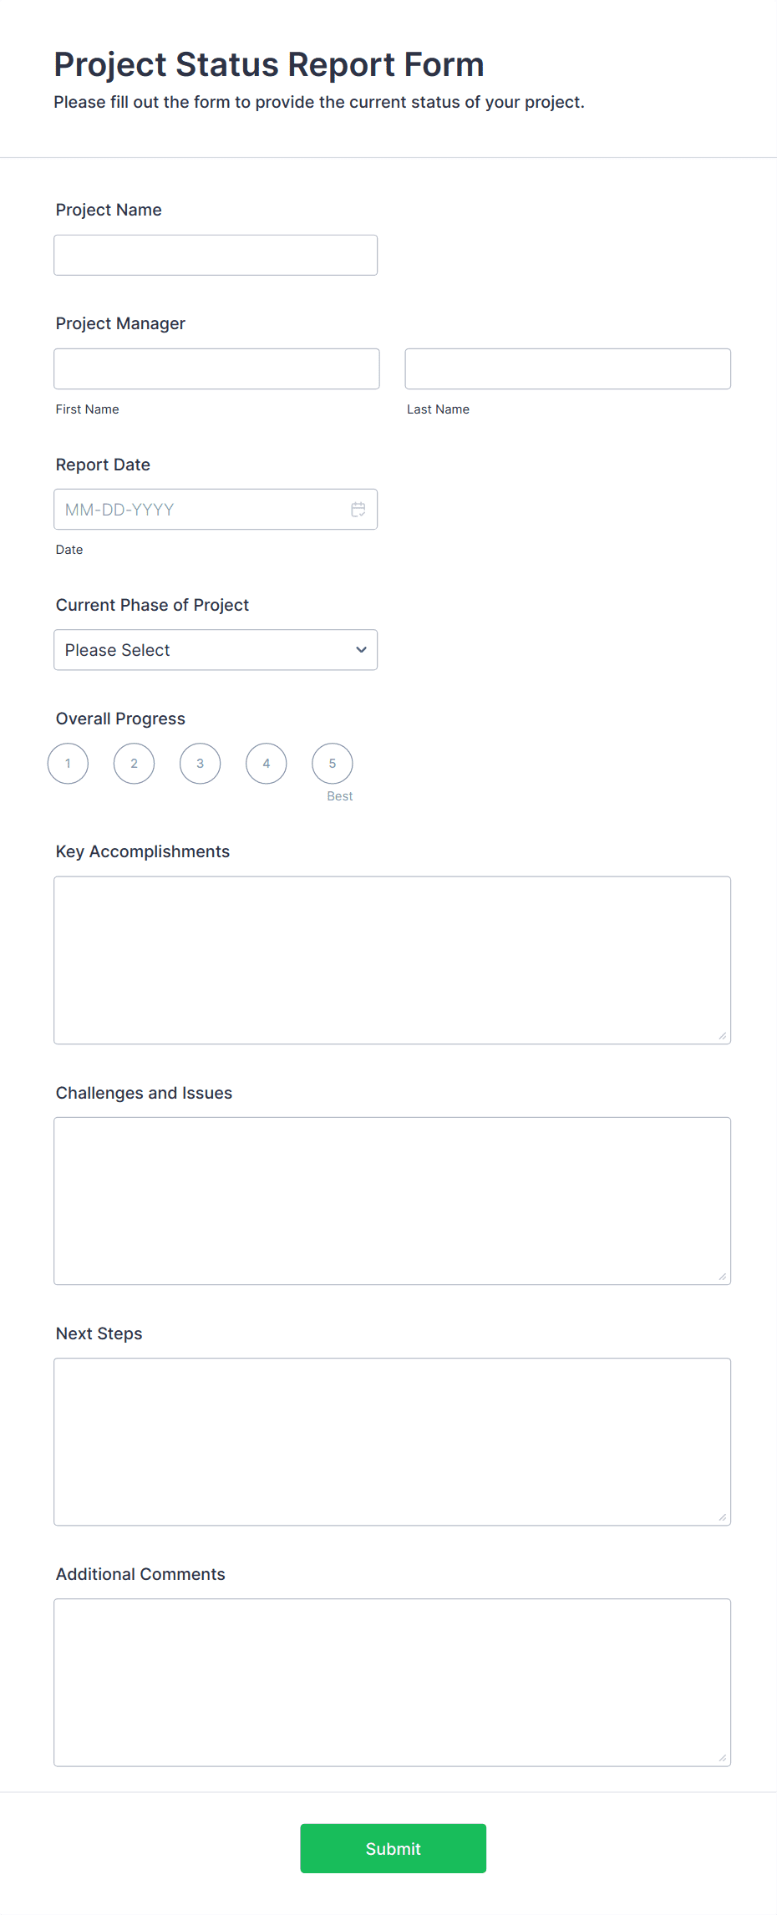Focus the Project Name input field
Screen dimensions: 777x1915
[x=216, y=254]
